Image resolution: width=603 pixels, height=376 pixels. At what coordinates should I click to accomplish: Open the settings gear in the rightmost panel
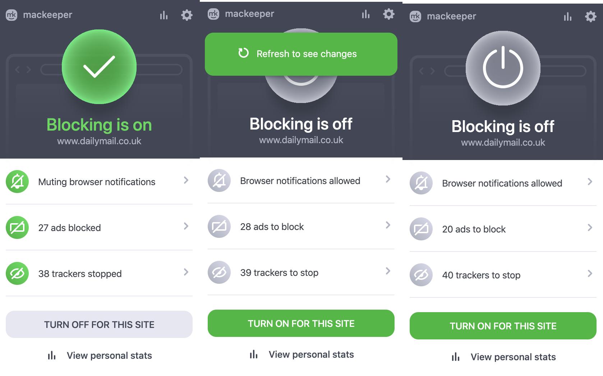click(590, 17)
